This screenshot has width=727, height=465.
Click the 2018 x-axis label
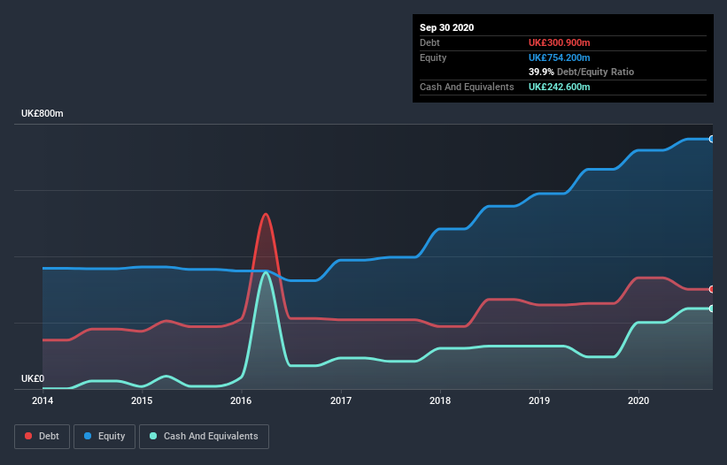tap(440, 400)
